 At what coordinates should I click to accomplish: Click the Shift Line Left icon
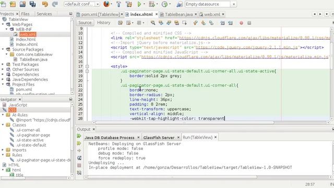(222, 23)
